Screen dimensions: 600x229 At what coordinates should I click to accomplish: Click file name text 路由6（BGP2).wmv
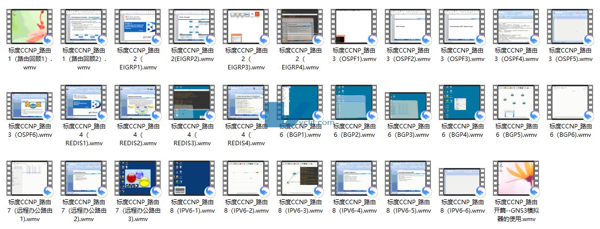[x=355, y=130]
